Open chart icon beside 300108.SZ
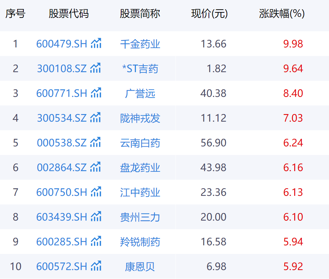 (95, 68)
